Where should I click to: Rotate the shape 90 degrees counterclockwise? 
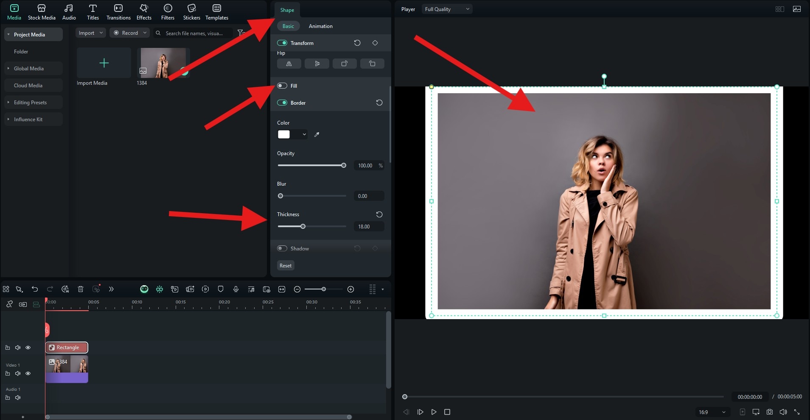point(372,64)
